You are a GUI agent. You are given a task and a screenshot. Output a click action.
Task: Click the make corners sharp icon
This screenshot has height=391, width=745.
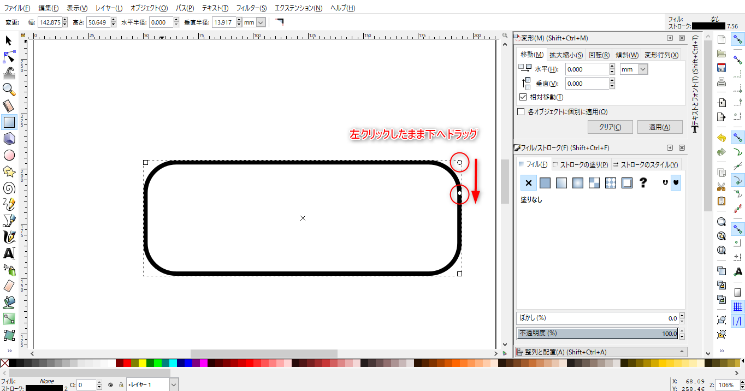pyautogui.click(x=280, y=22)
